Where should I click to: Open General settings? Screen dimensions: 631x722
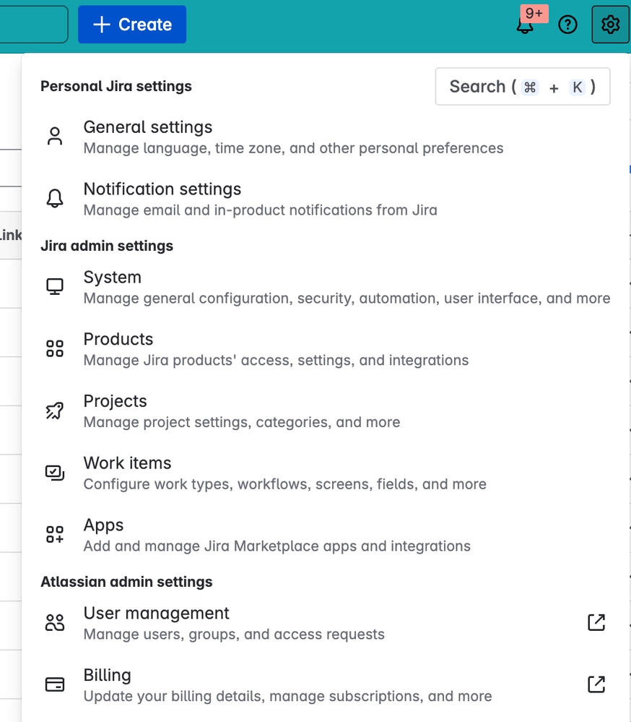tap(148, 127)
